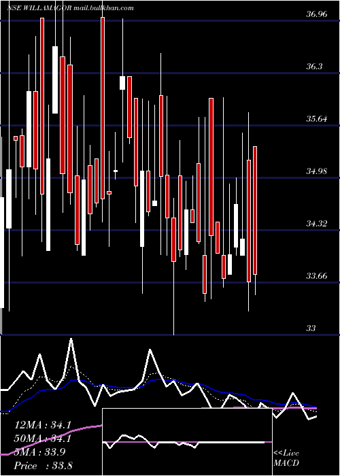Click the Live MACD label
This screenshot has width=340, height=476.
(286, 458)
